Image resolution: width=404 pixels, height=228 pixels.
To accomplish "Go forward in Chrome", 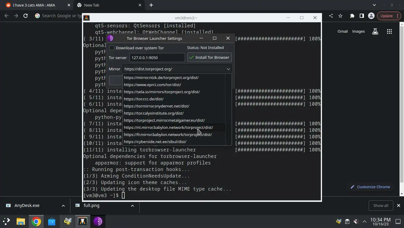I will (x=16, y=16).
